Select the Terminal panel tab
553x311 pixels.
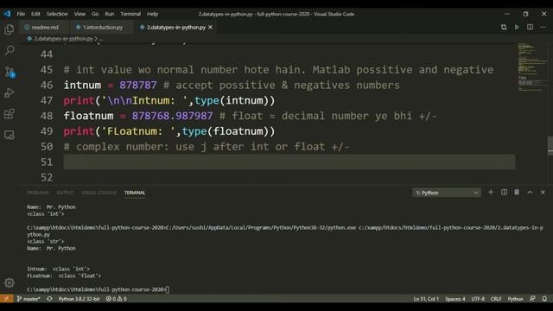(x=135, y=193)
